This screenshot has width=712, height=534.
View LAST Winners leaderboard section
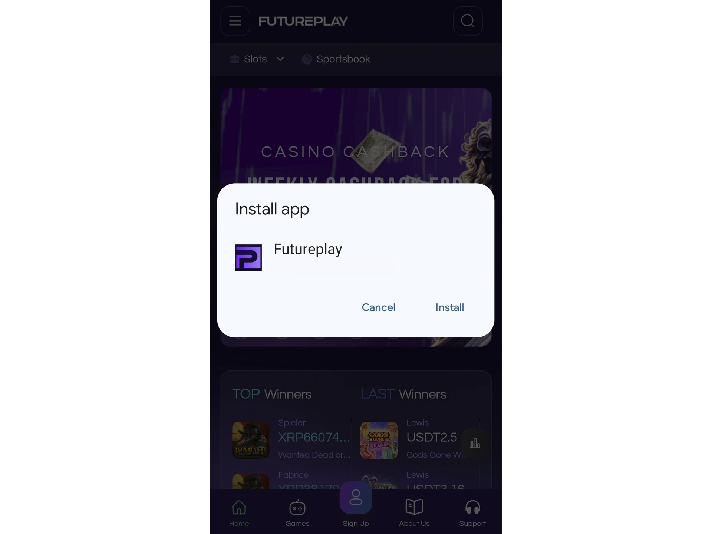pyautogui.click(x=404, y=393)
